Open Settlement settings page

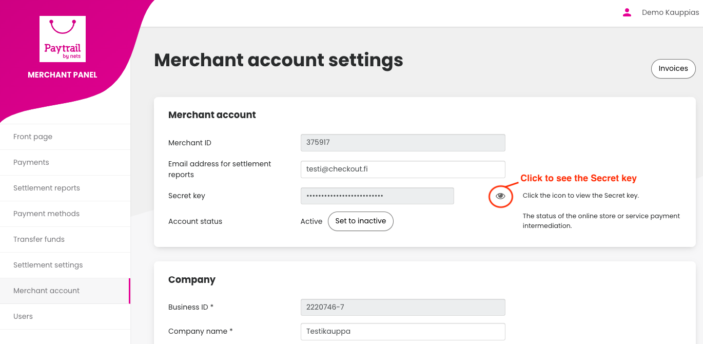48,265
